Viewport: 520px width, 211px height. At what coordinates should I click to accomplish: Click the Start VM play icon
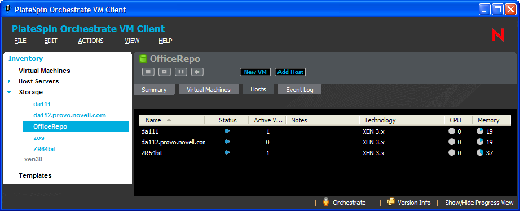[x=197, y=72]
